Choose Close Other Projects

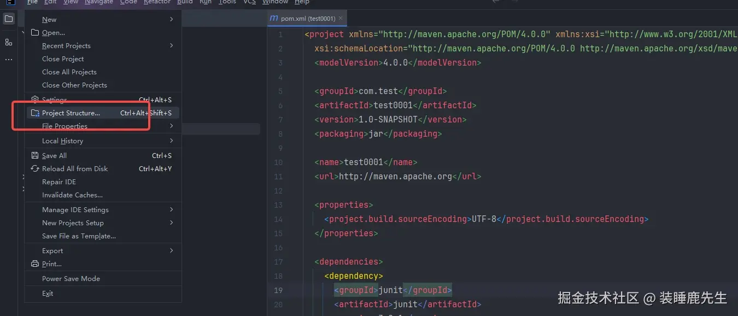click(x=103, y=85)
